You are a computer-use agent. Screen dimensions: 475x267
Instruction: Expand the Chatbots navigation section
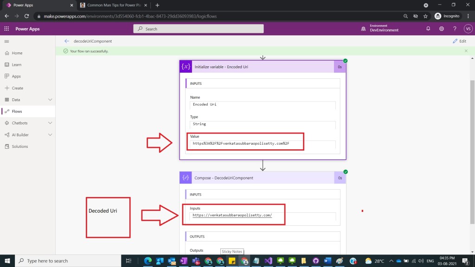tap(50, 123)
